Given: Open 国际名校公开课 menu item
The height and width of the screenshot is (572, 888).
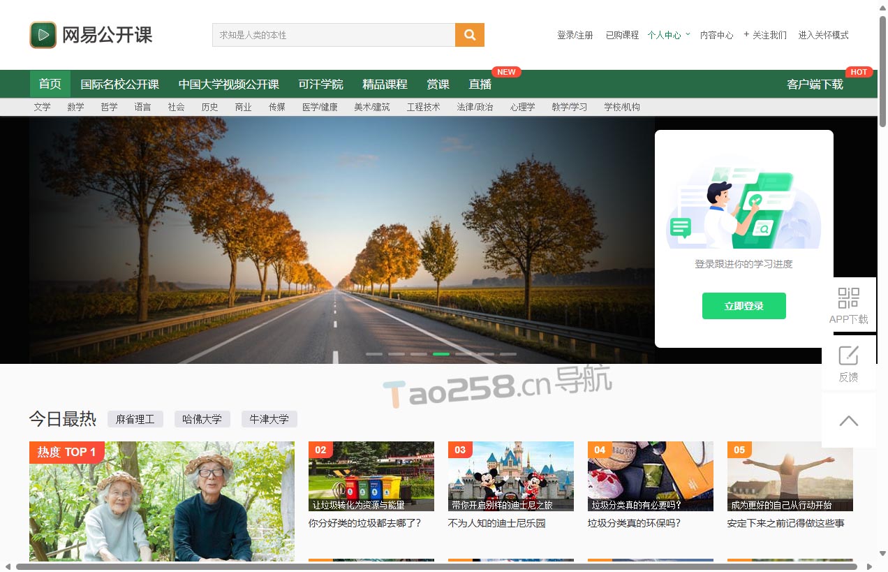Looking at the screenshot, I should point(119,85).
